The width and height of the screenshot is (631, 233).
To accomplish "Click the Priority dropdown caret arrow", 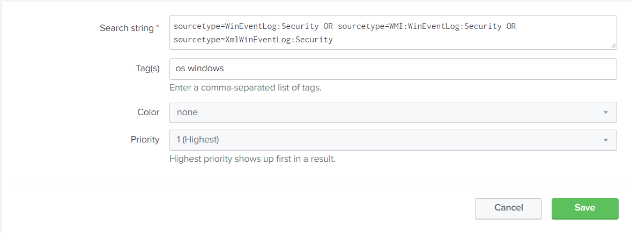I will 605,140.
